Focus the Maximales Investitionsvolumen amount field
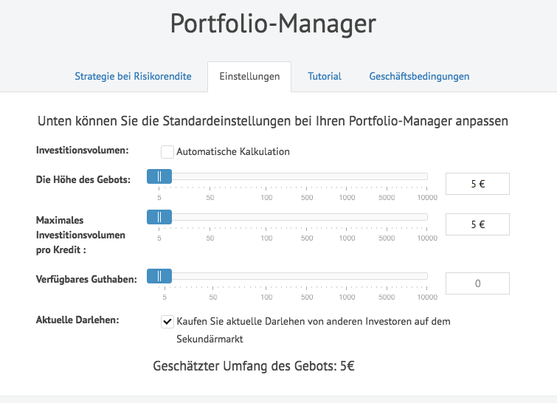The width and height of the screenshot is (557, 403). pos(477,224)
